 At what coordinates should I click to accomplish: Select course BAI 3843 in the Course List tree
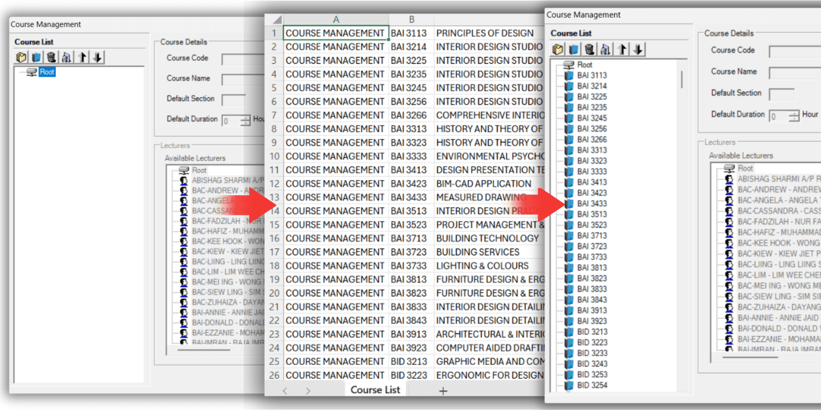pyautogui.click(x=592, y=300)
